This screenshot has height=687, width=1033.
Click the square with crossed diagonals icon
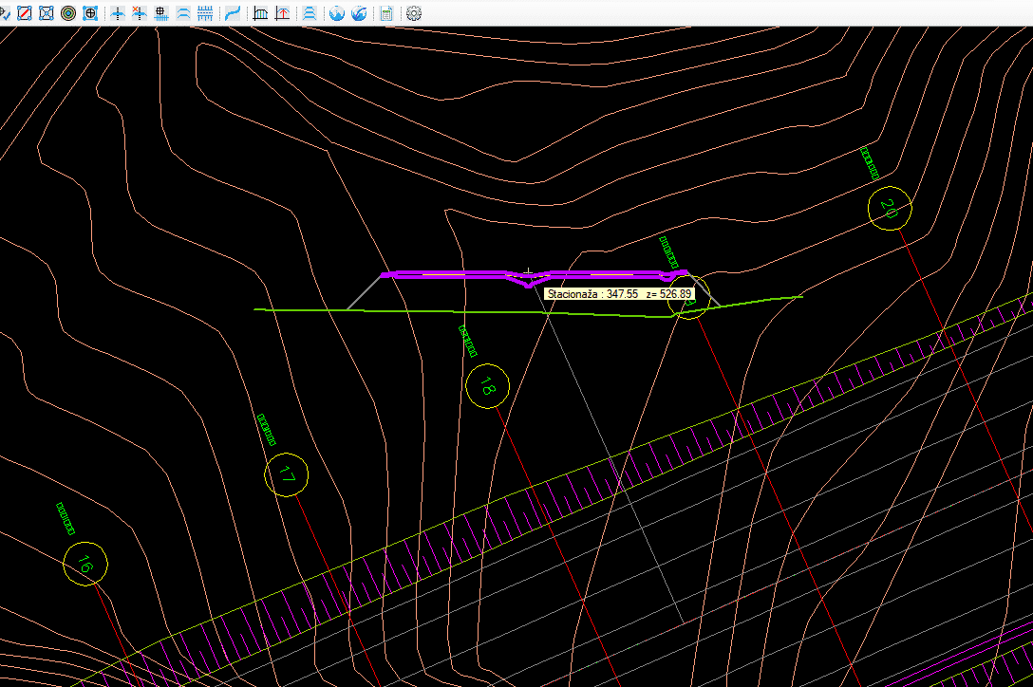(47, 13)
